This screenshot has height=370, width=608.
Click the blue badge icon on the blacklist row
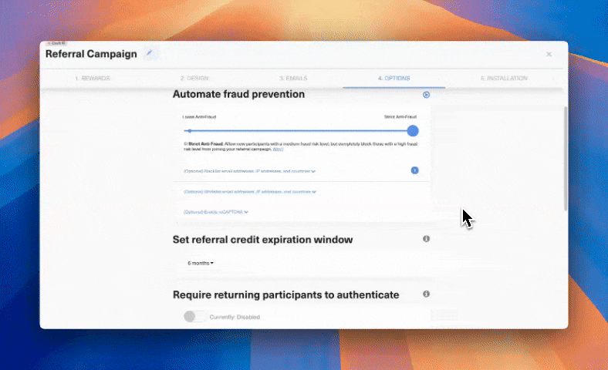click(x=414, y=170)
